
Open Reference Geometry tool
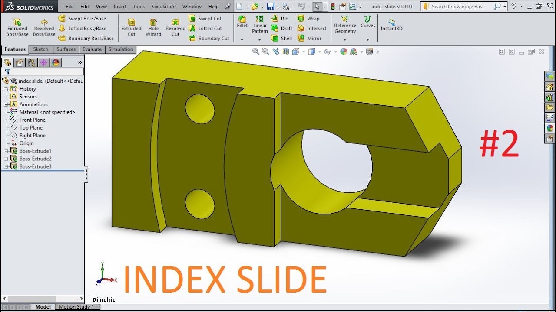point(345,24)
